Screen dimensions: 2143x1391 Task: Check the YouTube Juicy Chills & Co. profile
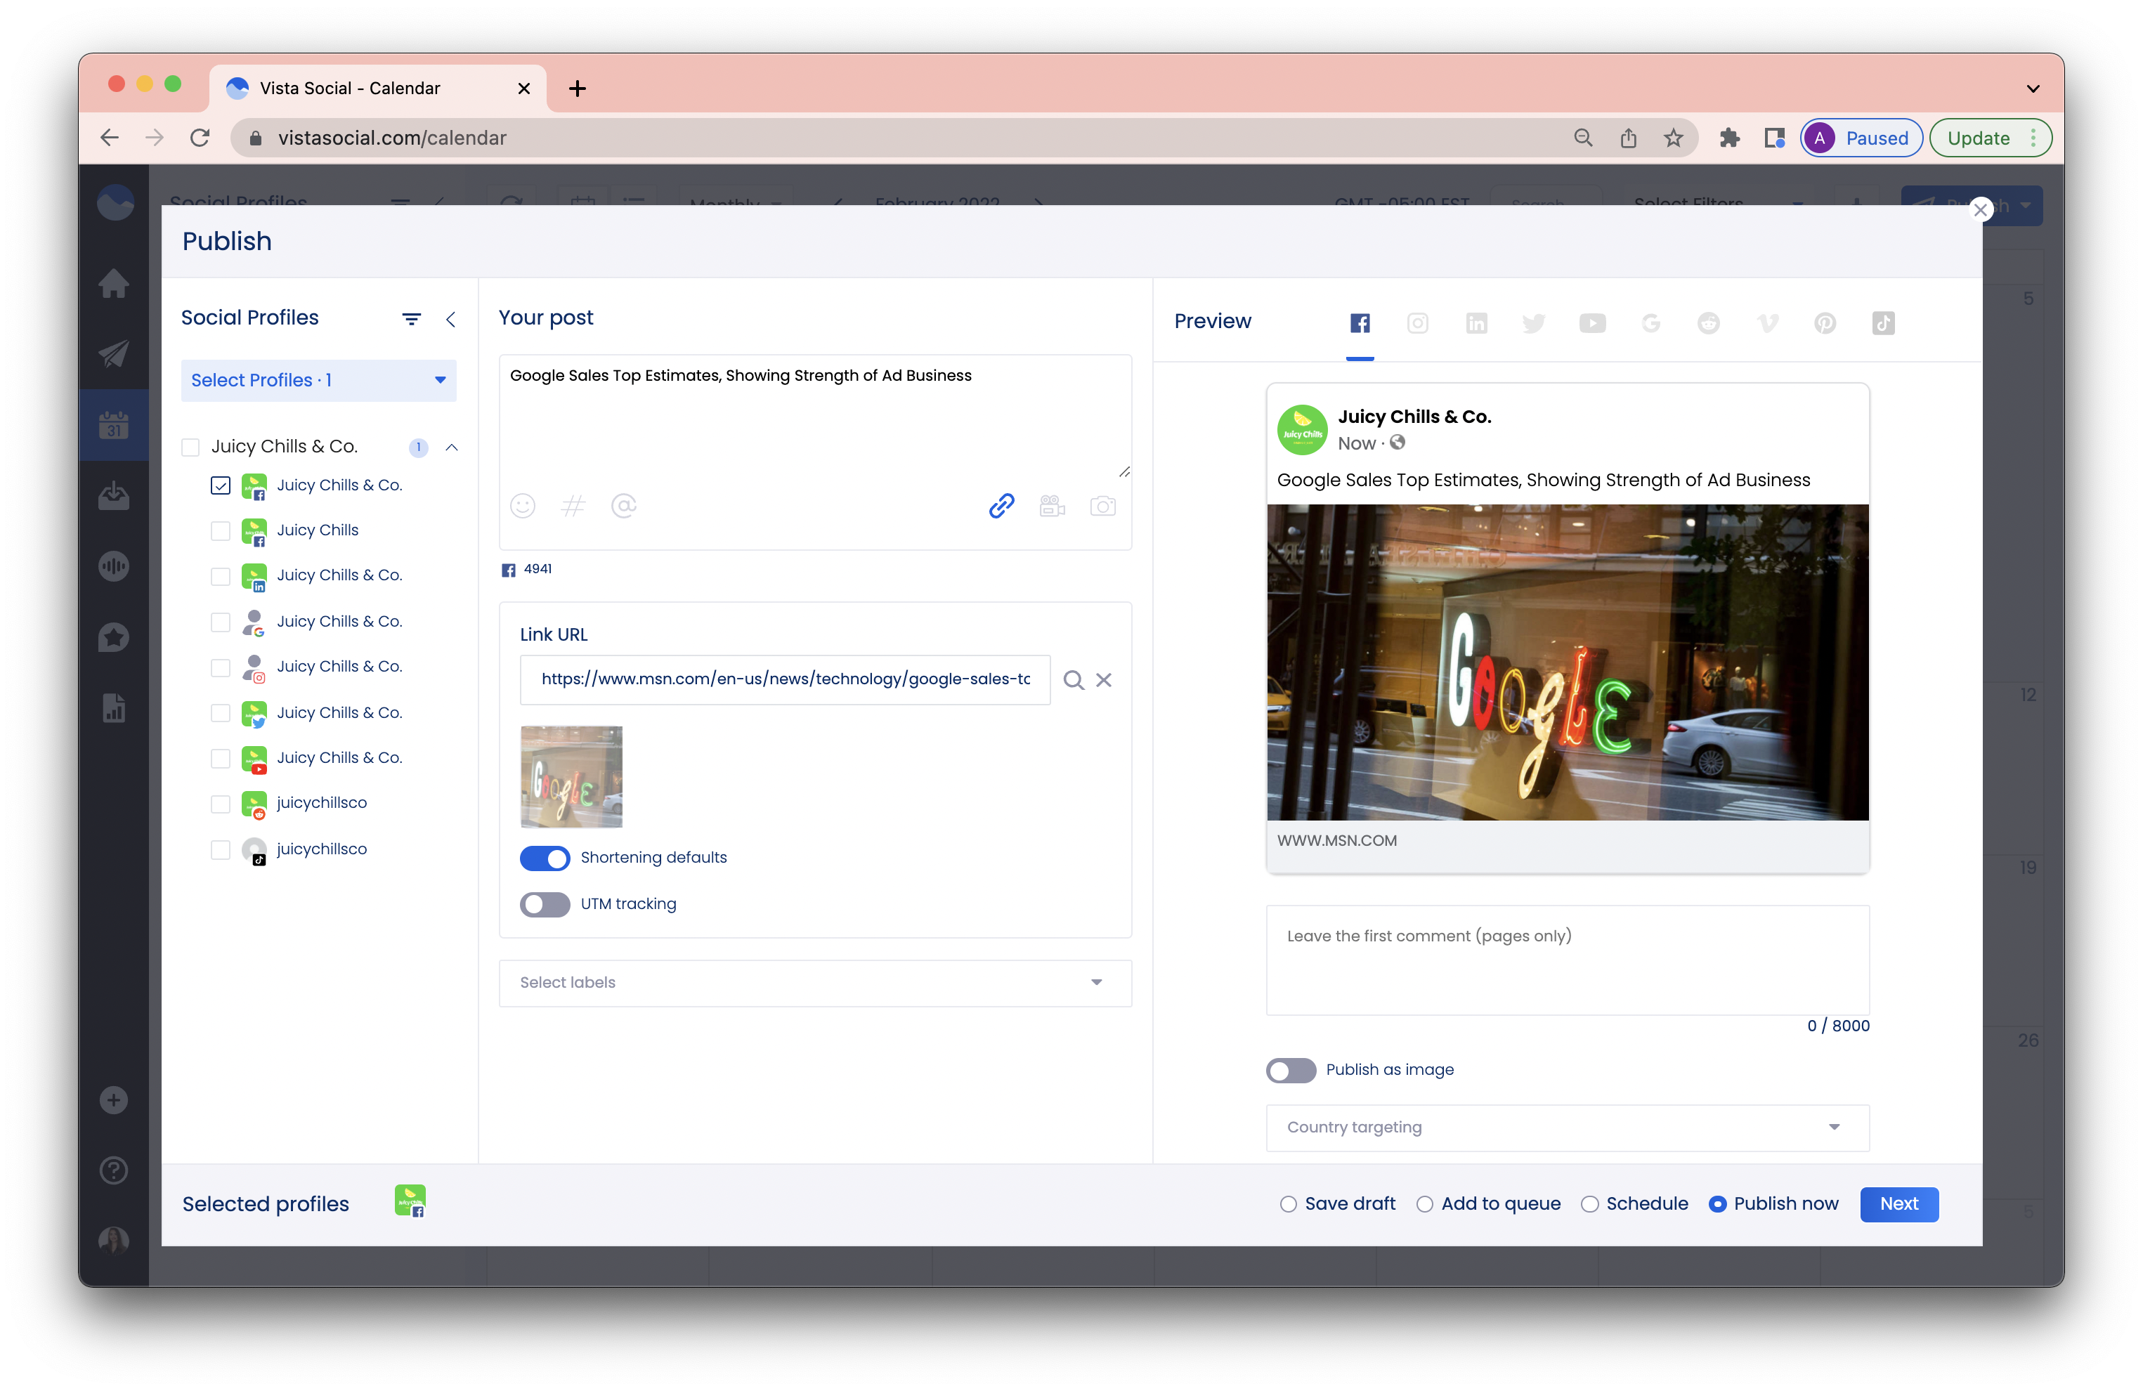221,757
